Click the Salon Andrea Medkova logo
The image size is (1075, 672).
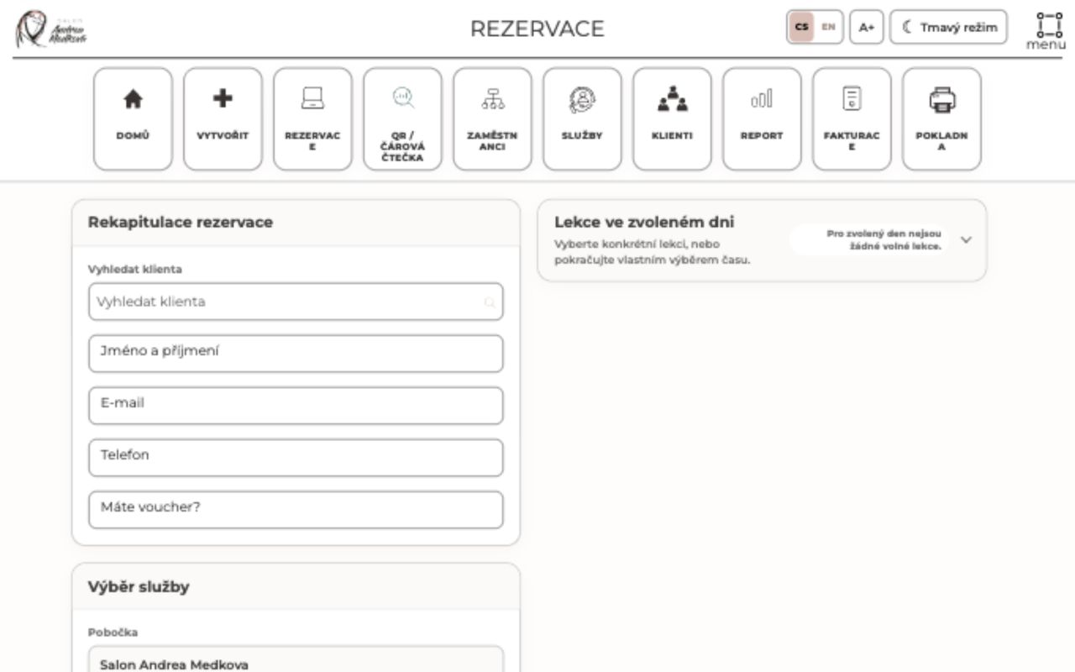(52, 29)
